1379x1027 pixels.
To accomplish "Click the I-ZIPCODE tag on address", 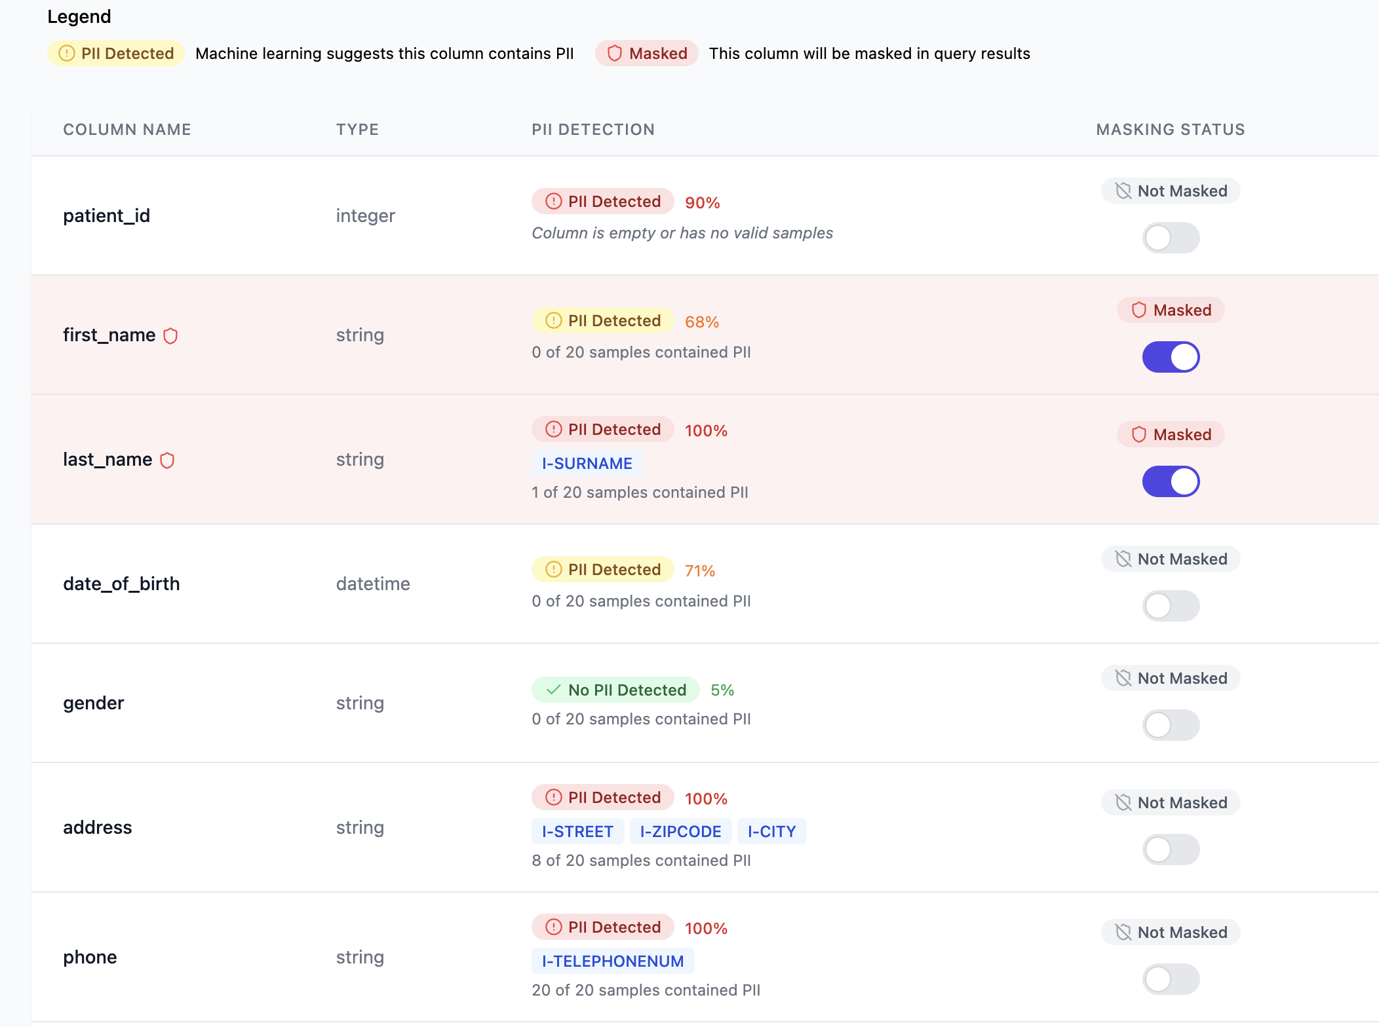I will coord(680,832).
